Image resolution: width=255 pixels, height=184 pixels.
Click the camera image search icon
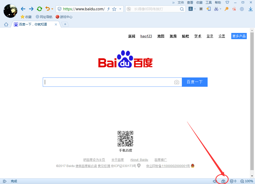pyautogui.click(x=177, y=82)
